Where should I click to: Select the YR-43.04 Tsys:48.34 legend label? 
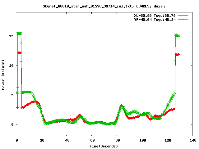coord(155,20)
